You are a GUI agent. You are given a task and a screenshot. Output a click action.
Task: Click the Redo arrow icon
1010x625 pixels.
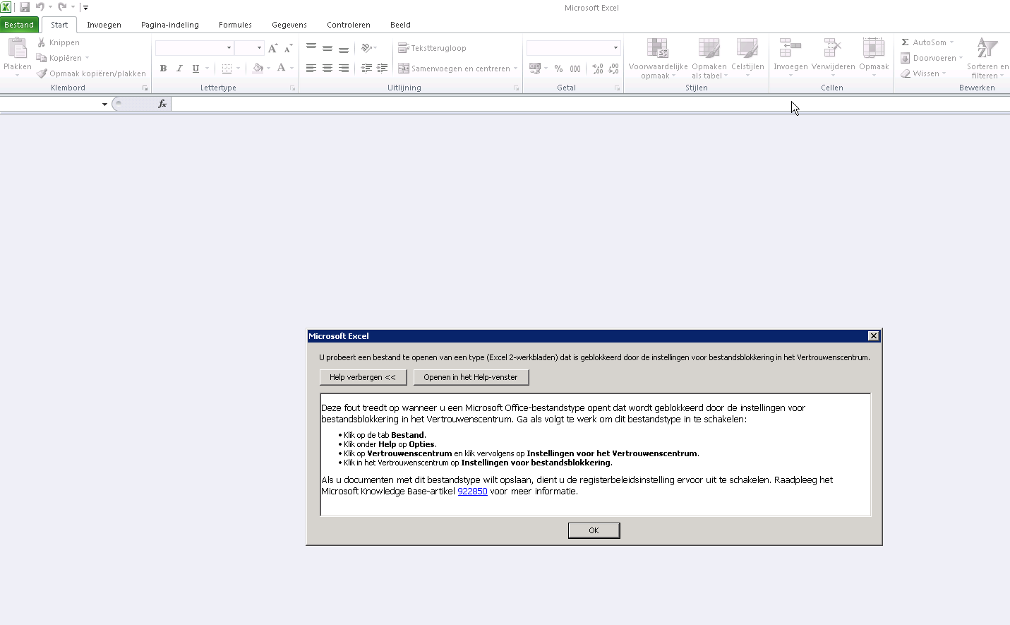(x=62, y=7)
